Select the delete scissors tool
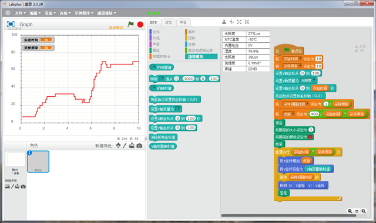Screen dimensions: 376x223 (231, 22)
